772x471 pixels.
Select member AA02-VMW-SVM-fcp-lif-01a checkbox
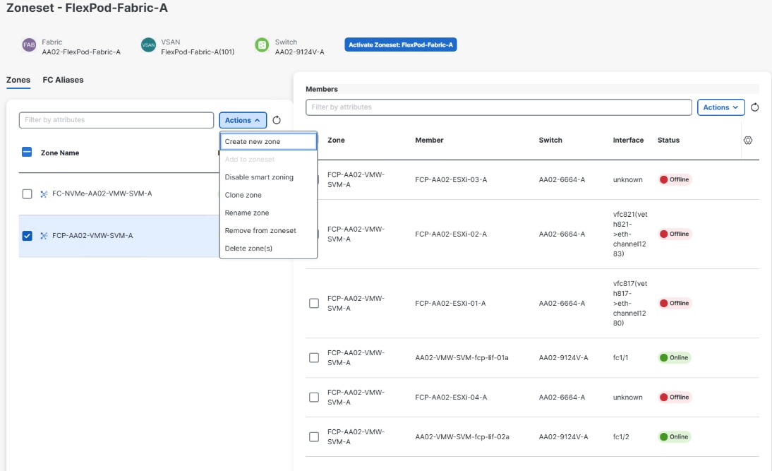coord(313,358)
